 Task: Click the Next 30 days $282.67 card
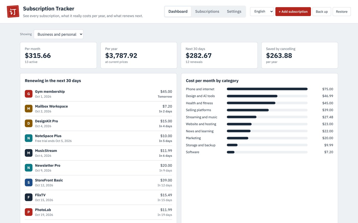pyautogui.click(x=219, y=55)
